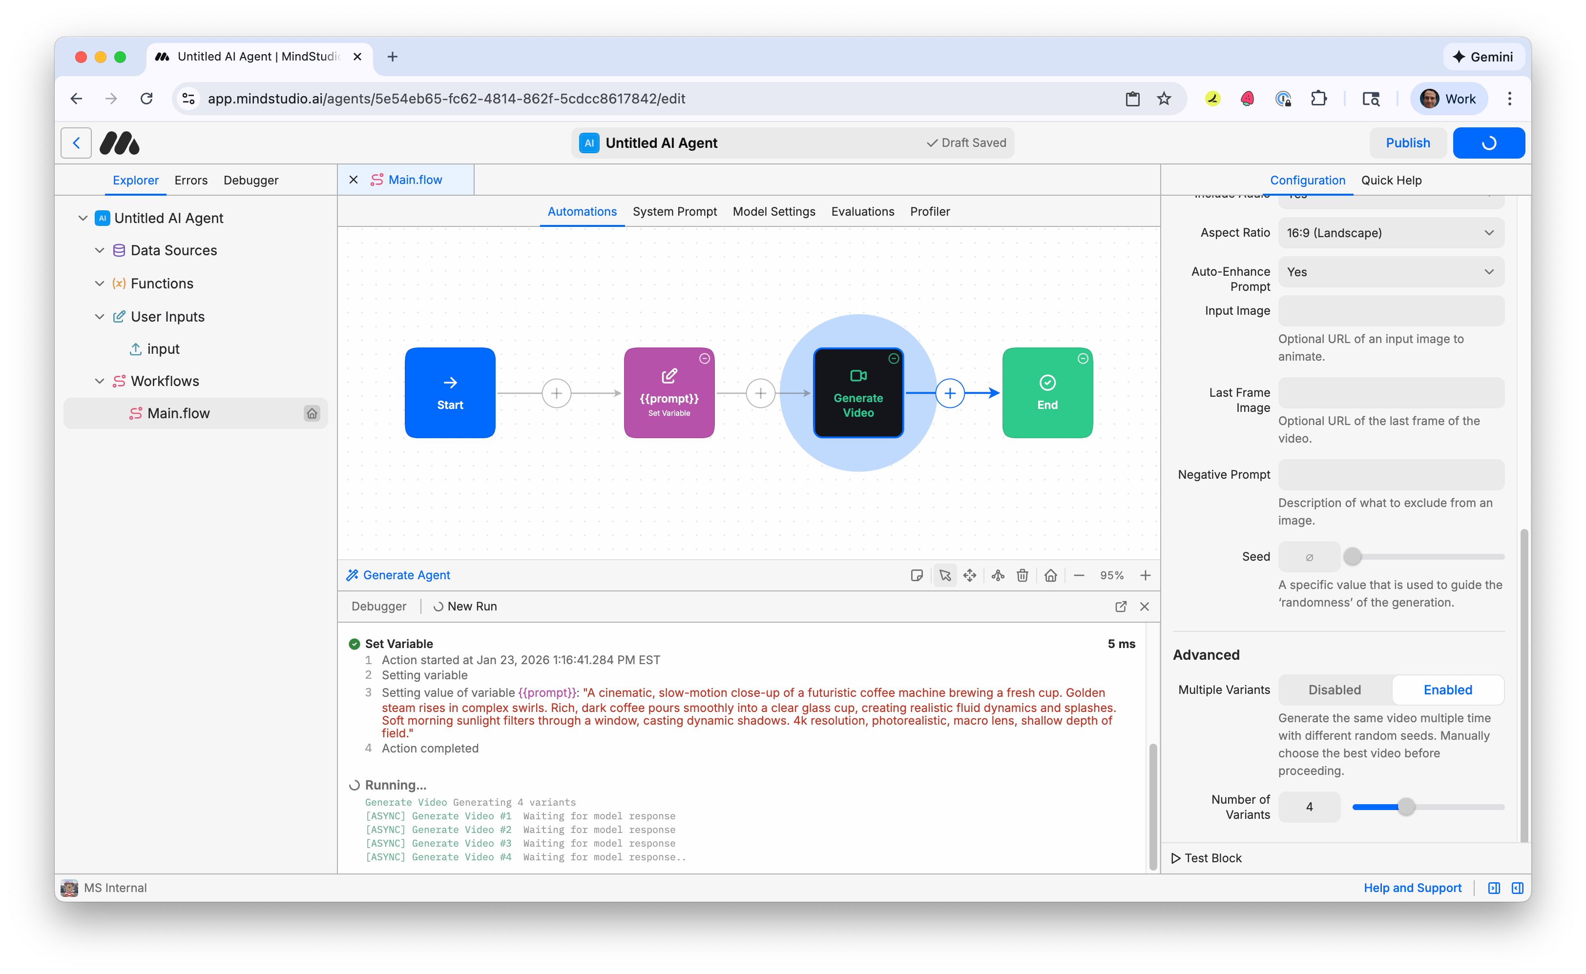Click the home icon to reset canvas view
Image resolution: width=1586 pixels, height=974 pixels.
pos(1050,575)
